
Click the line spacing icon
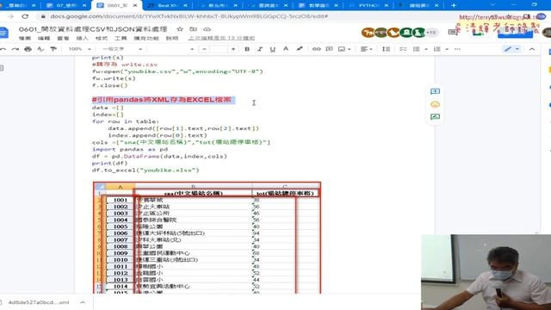click(x=386, y=49)
